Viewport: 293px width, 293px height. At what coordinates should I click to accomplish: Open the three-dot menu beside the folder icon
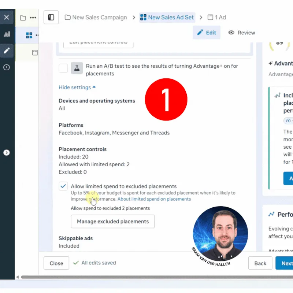coord(33,18)
